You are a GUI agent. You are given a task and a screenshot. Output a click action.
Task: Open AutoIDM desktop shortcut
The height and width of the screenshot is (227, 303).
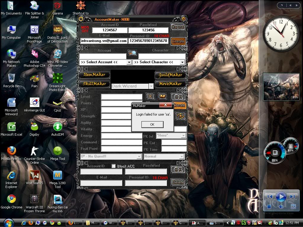[58, 129]
